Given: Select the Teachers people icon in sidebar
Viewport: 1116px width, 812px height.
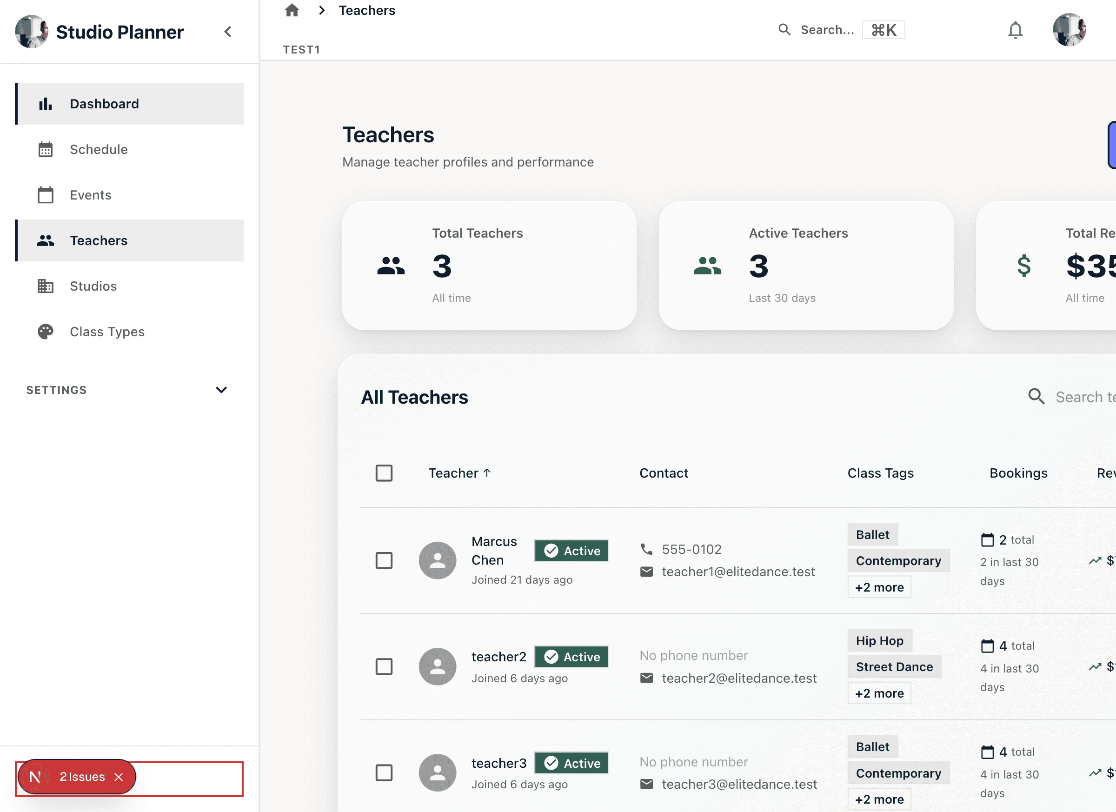Looking at the screenshot, I should point(45,240).
